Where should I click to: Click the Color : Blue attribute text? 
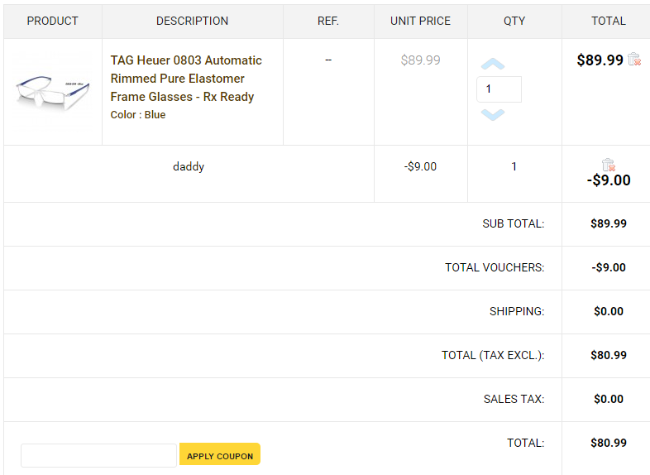[138, 115]
